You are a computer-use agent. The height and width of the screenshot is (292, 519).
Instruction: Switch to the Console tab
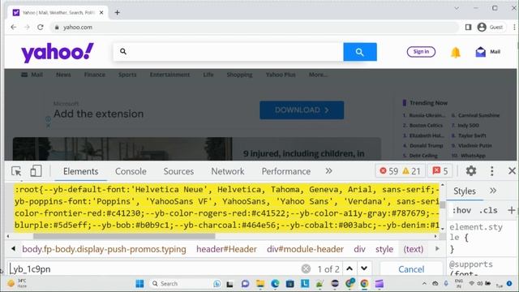pyautogui.click(x=131, y=171)
